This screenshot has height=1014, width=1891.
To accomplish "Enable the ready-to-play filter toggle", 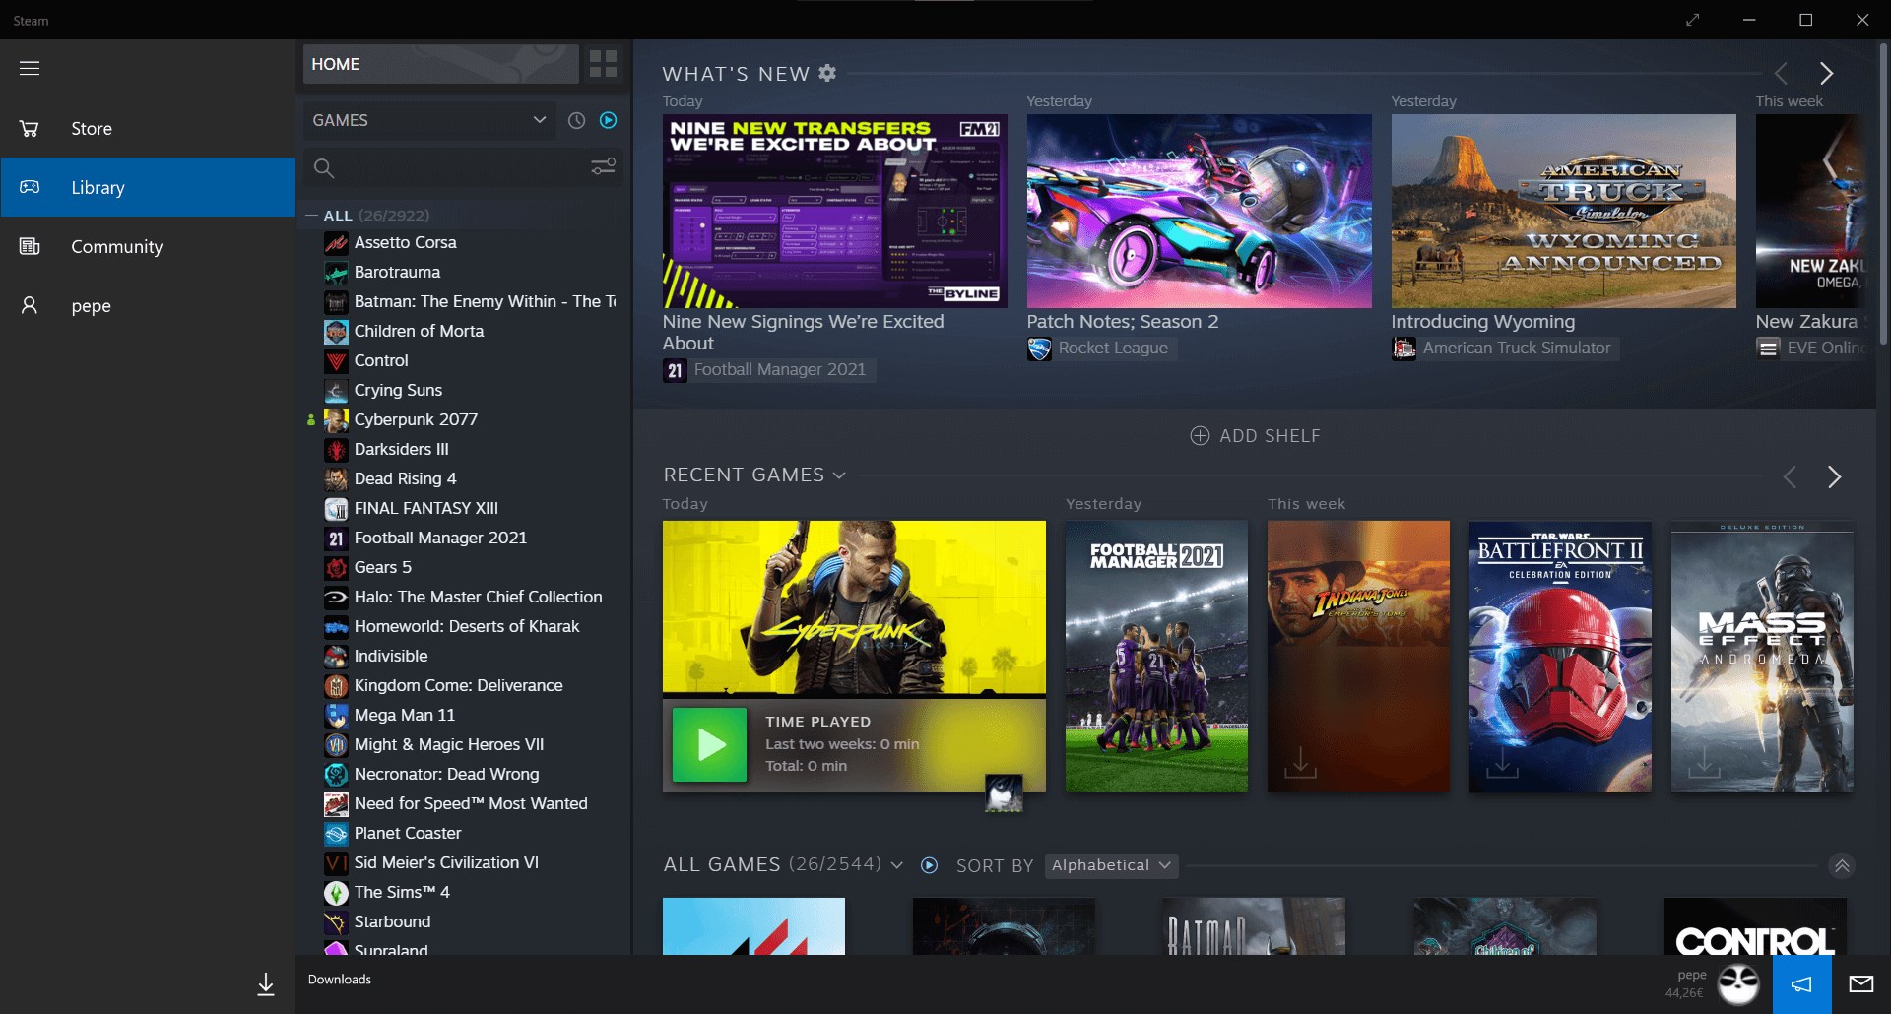I will click(608, 120).
